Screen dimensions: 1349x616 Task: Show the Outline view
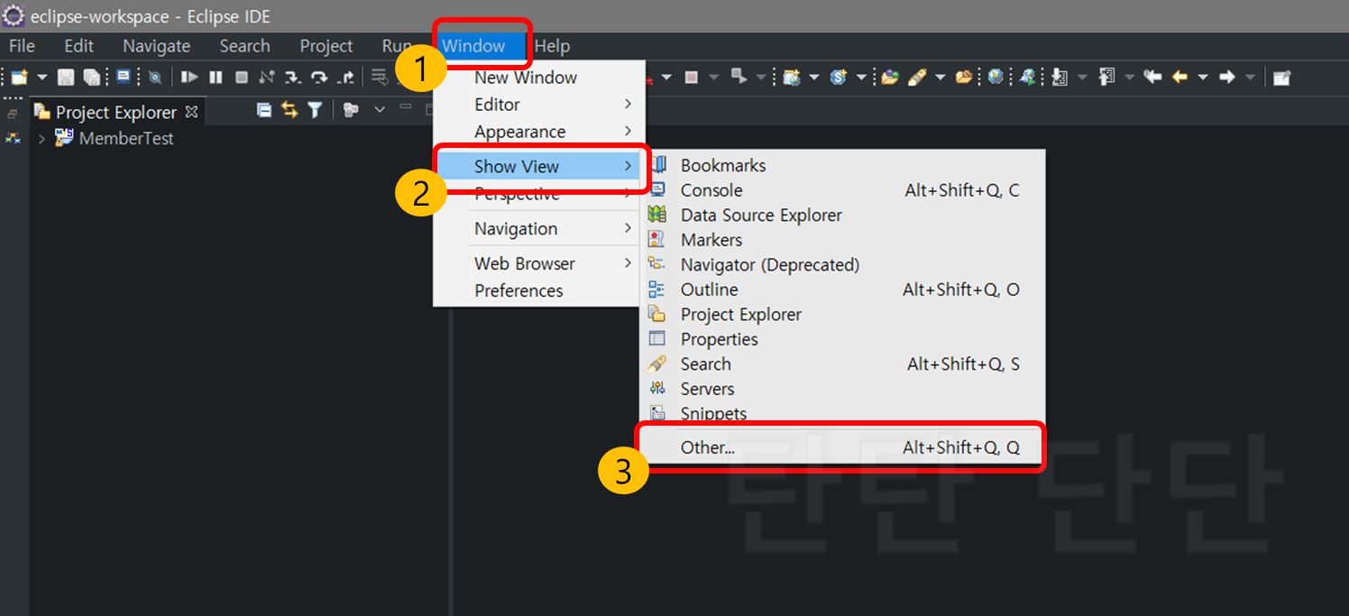click(x=843, y=290)
